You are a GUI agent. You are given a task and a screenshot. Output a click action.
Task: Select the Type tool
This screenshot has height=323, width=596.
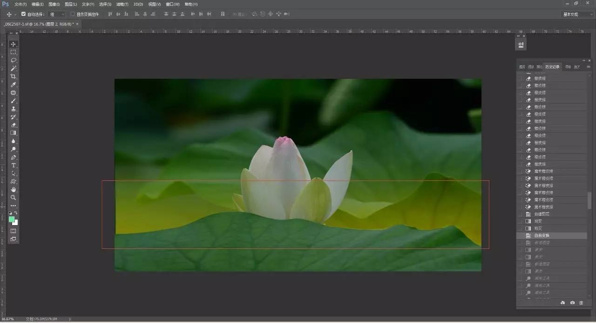(x=14, y=165)
